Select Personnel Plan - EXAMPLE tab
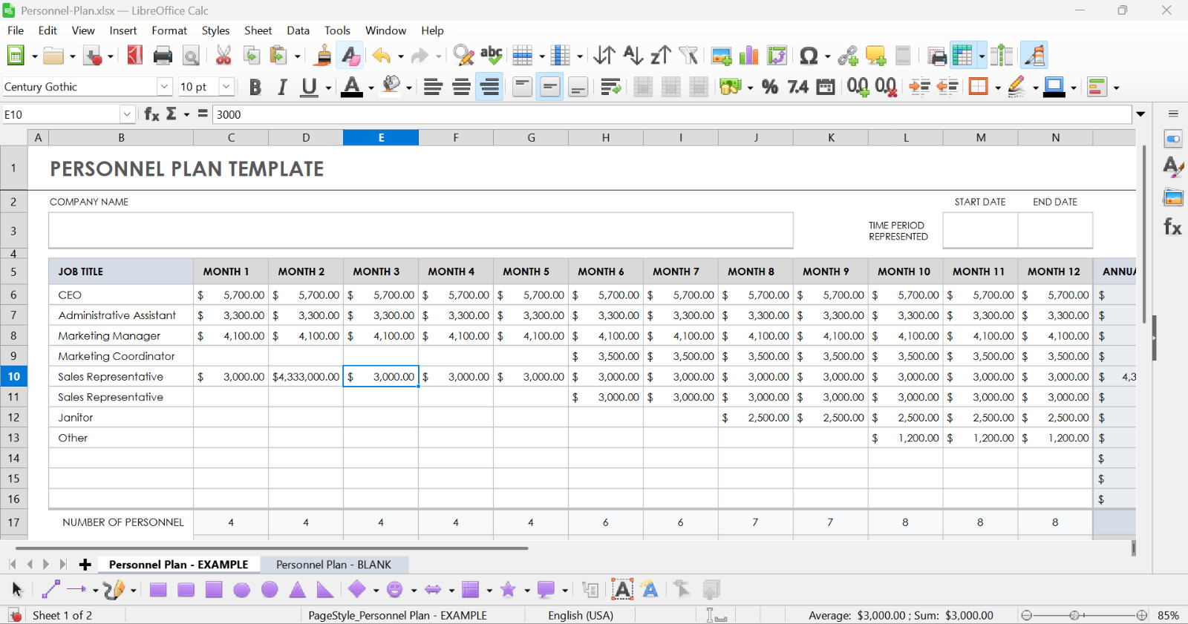 pos(178,565)
